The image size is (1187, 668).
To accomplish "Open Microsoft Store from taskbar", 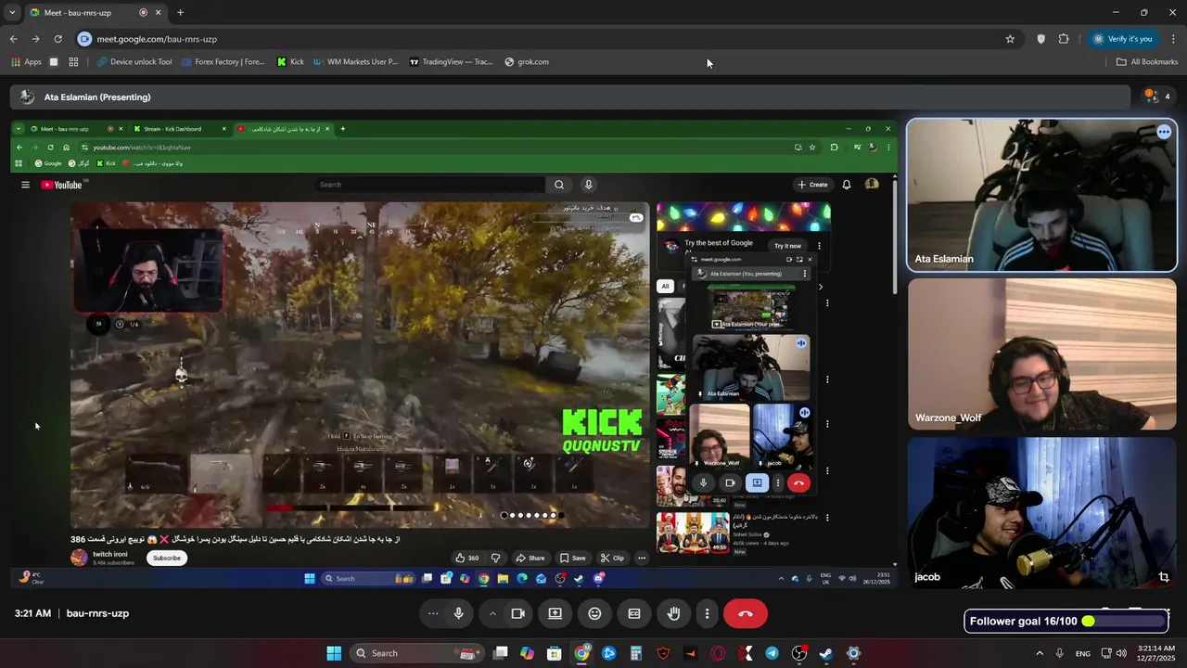I will [555, 653].
